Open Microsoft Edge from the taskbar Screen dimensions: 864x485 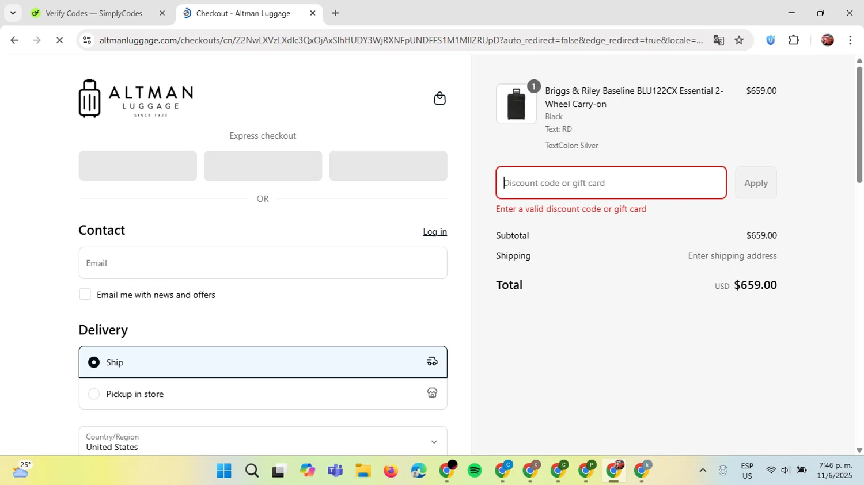[x=419, y=471]
